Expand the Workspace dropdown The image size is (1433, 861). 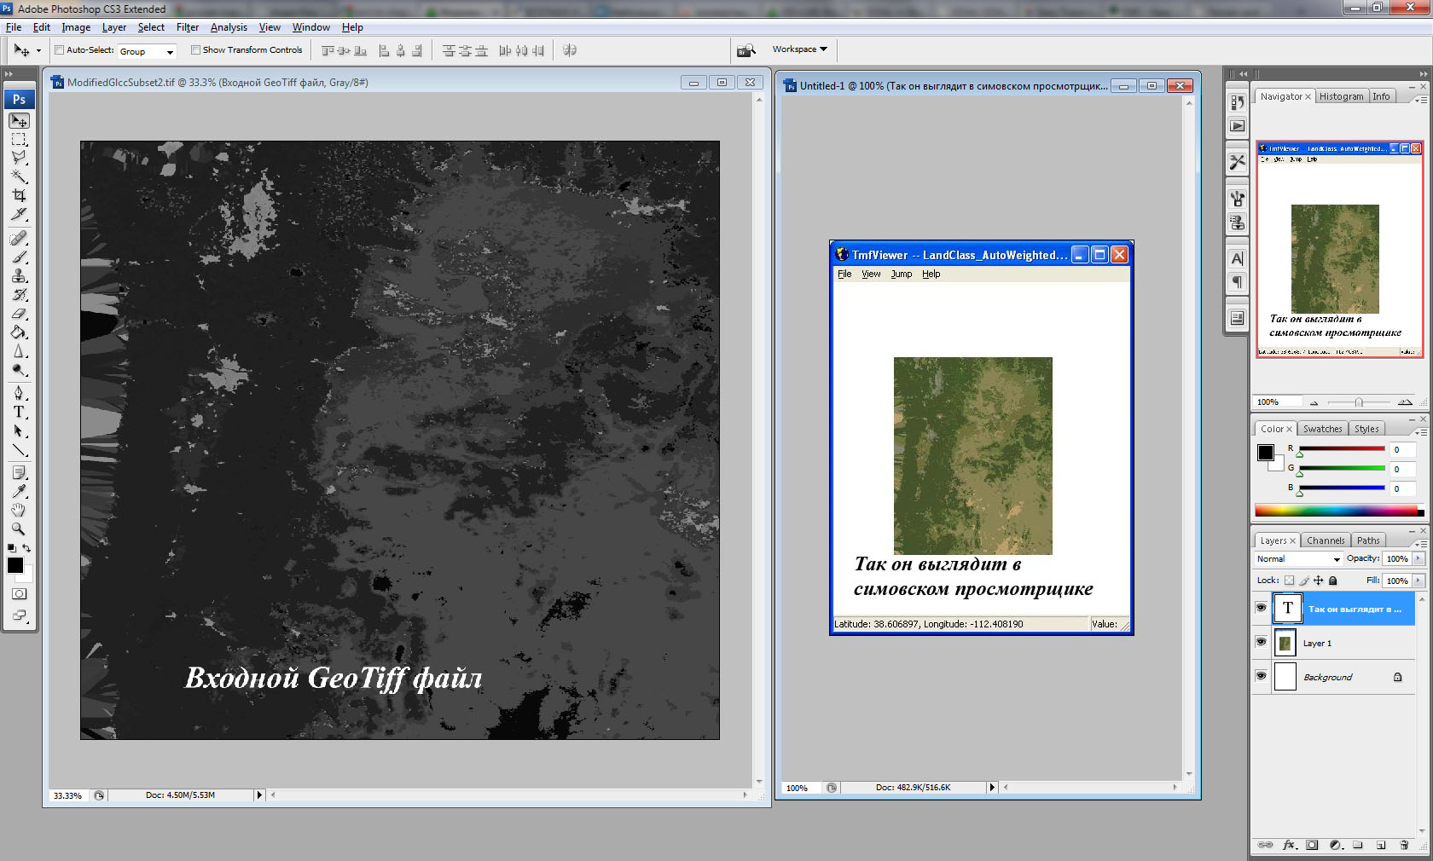pyautogui.click(x=799, y=49)
